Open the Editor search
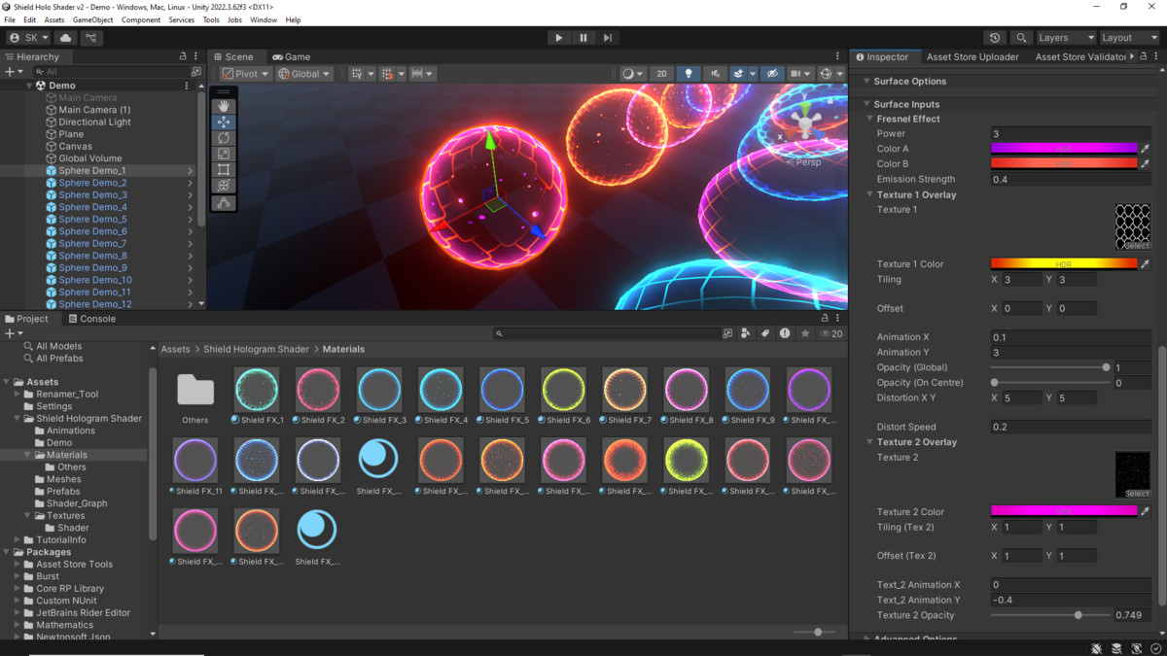Viewport: 1167px width, 656px height. point(1021,37)
